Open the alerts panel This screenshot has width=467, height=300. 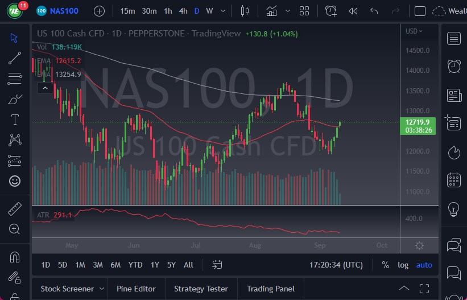pos(454,66)
